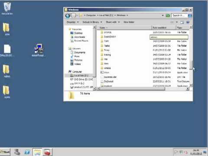Click the "14/07/2009 00:06" date in Tasks row
Viewport: 208px width, 156px height.
click(162, 45)
